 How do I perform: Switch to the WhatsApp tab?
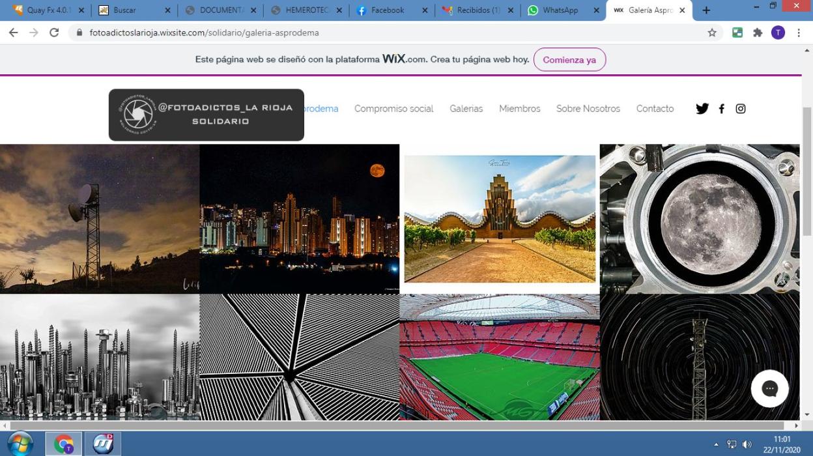pos(560,10)
